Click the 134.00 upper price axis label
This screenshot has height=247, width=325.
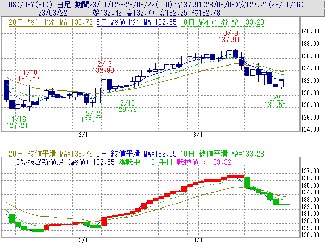tap(310, 68)
